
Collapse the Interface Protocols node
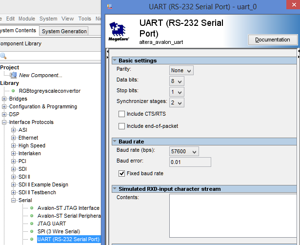click(4, 122)
